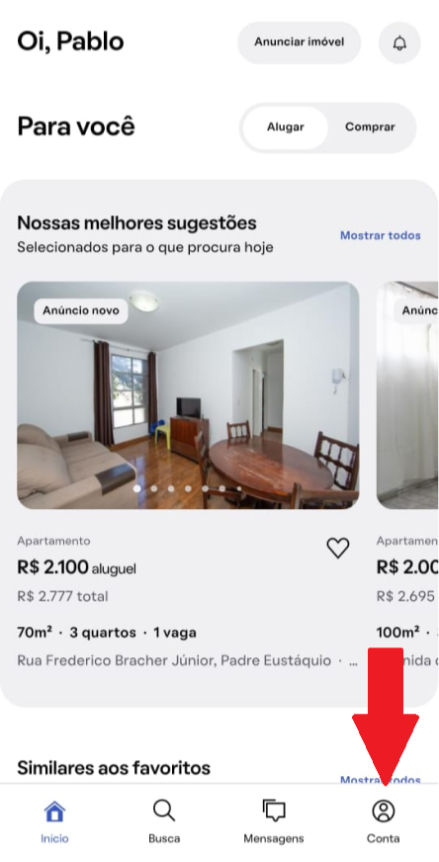The height and width of the screenshot is (862, 439).
Task: Select first carousel dot on the photo
Action: point(137,488)
